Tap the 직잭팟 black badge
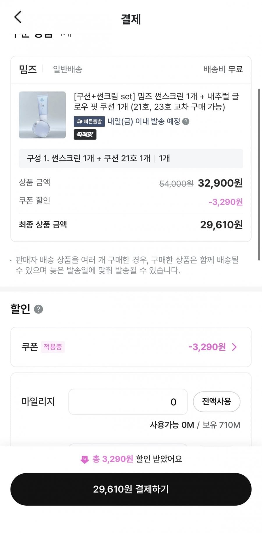The image size is (262, 533). 85,135
